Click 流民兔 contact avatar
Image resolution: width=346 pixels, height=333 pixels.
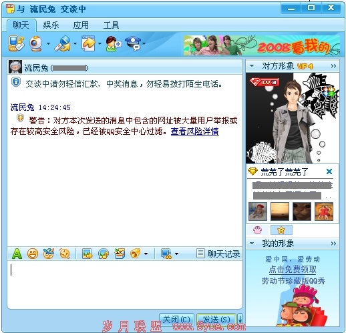click(15, 67)
